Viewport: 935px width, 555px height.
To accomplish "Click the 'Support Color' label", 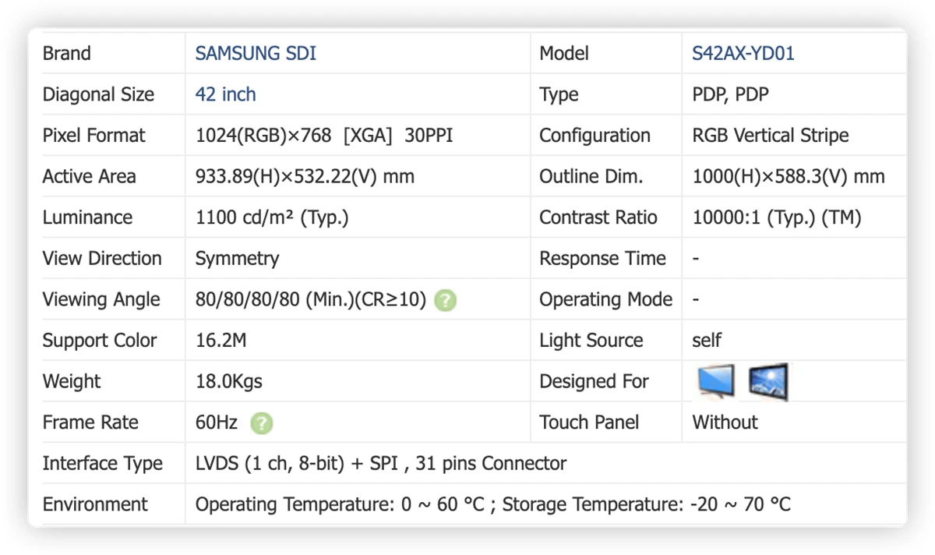I will [100, 341].
